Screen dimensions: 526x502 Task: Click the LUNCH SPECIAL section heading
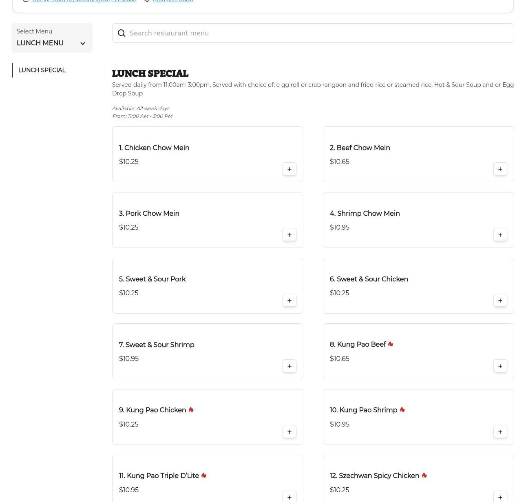(x=150, y=74)
